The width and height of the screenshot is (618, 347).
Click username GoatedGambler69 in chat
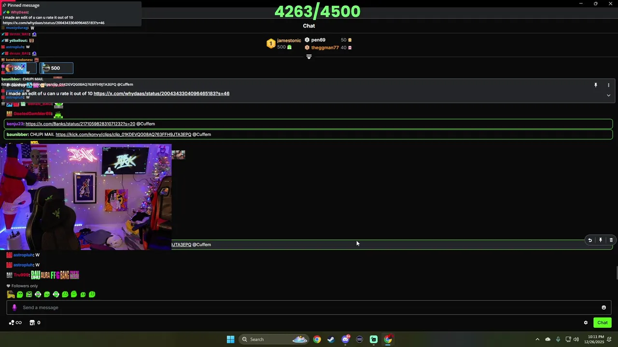point(32,114)
